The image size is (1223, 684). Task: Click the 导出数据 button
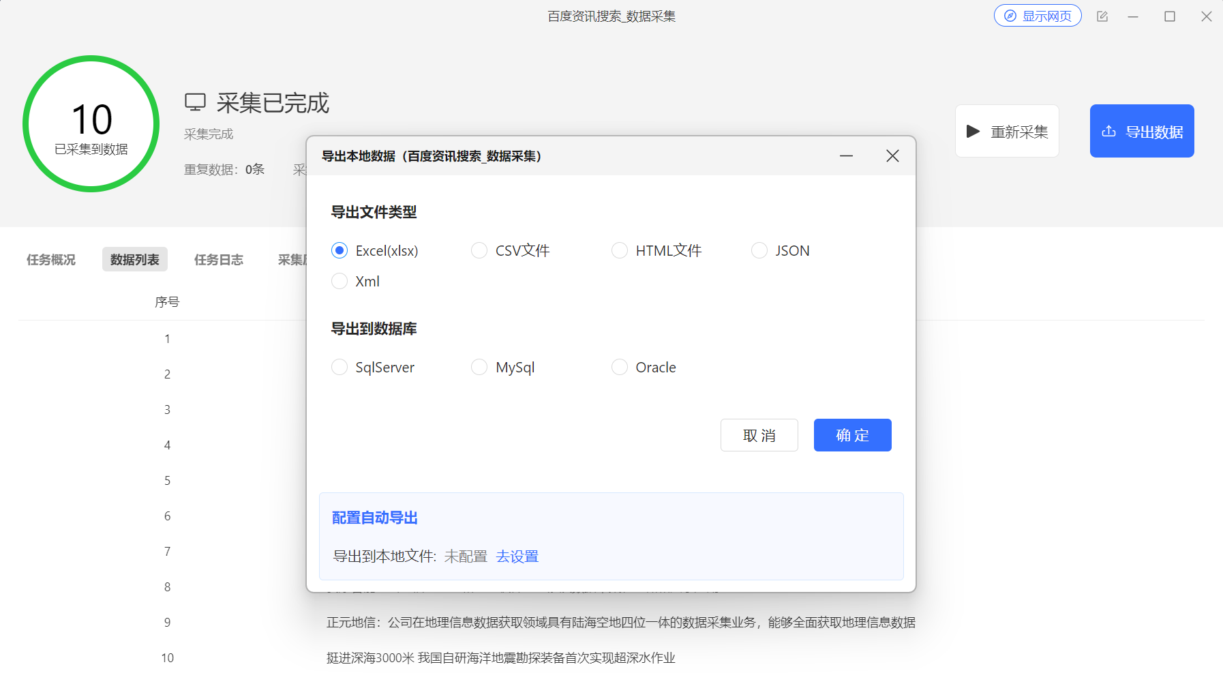tap(1142, 131)
